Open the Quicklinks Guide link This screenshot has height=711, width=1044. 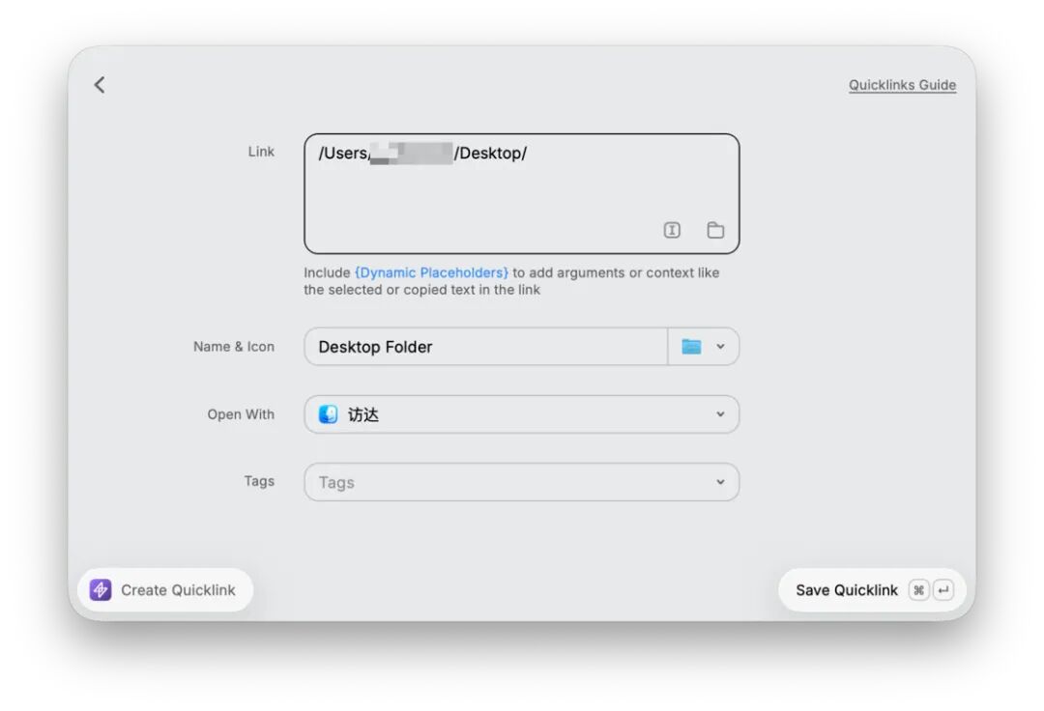click(x=902, y=85)
